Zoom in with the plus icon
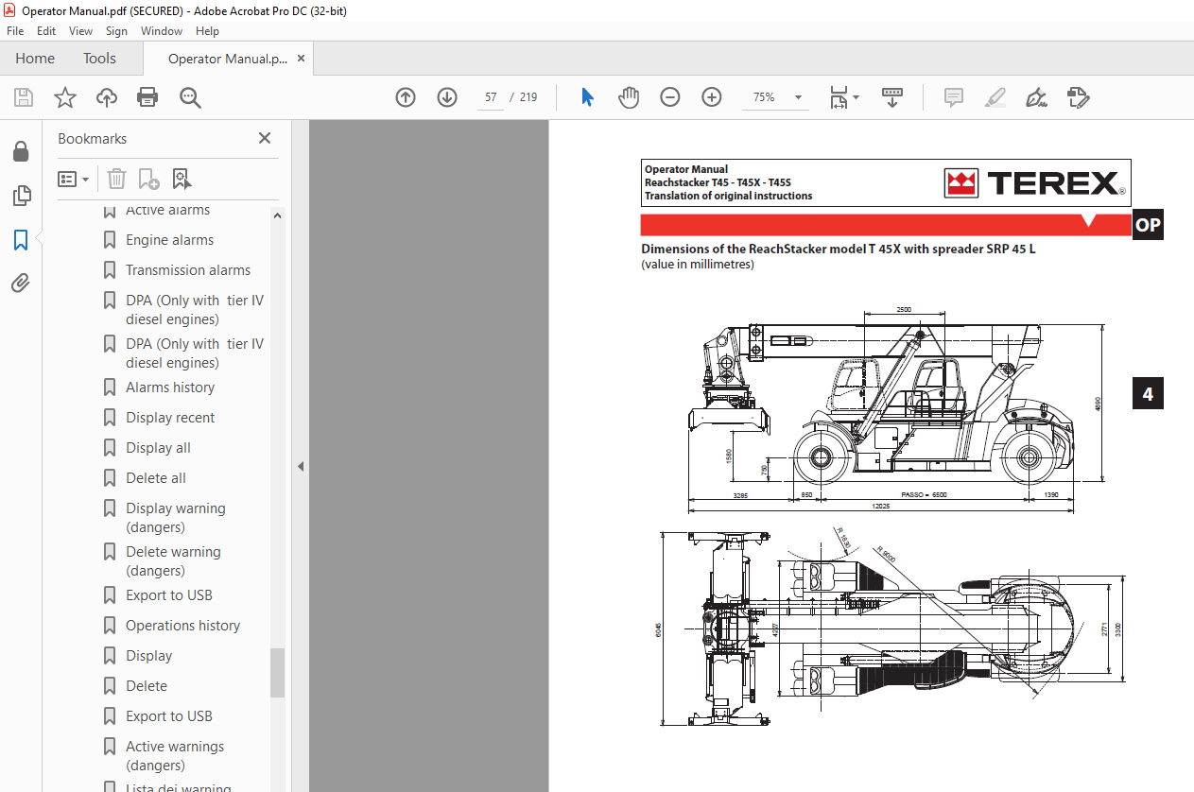Viewport: 1194px width, 792px height. tap(712, 97)
